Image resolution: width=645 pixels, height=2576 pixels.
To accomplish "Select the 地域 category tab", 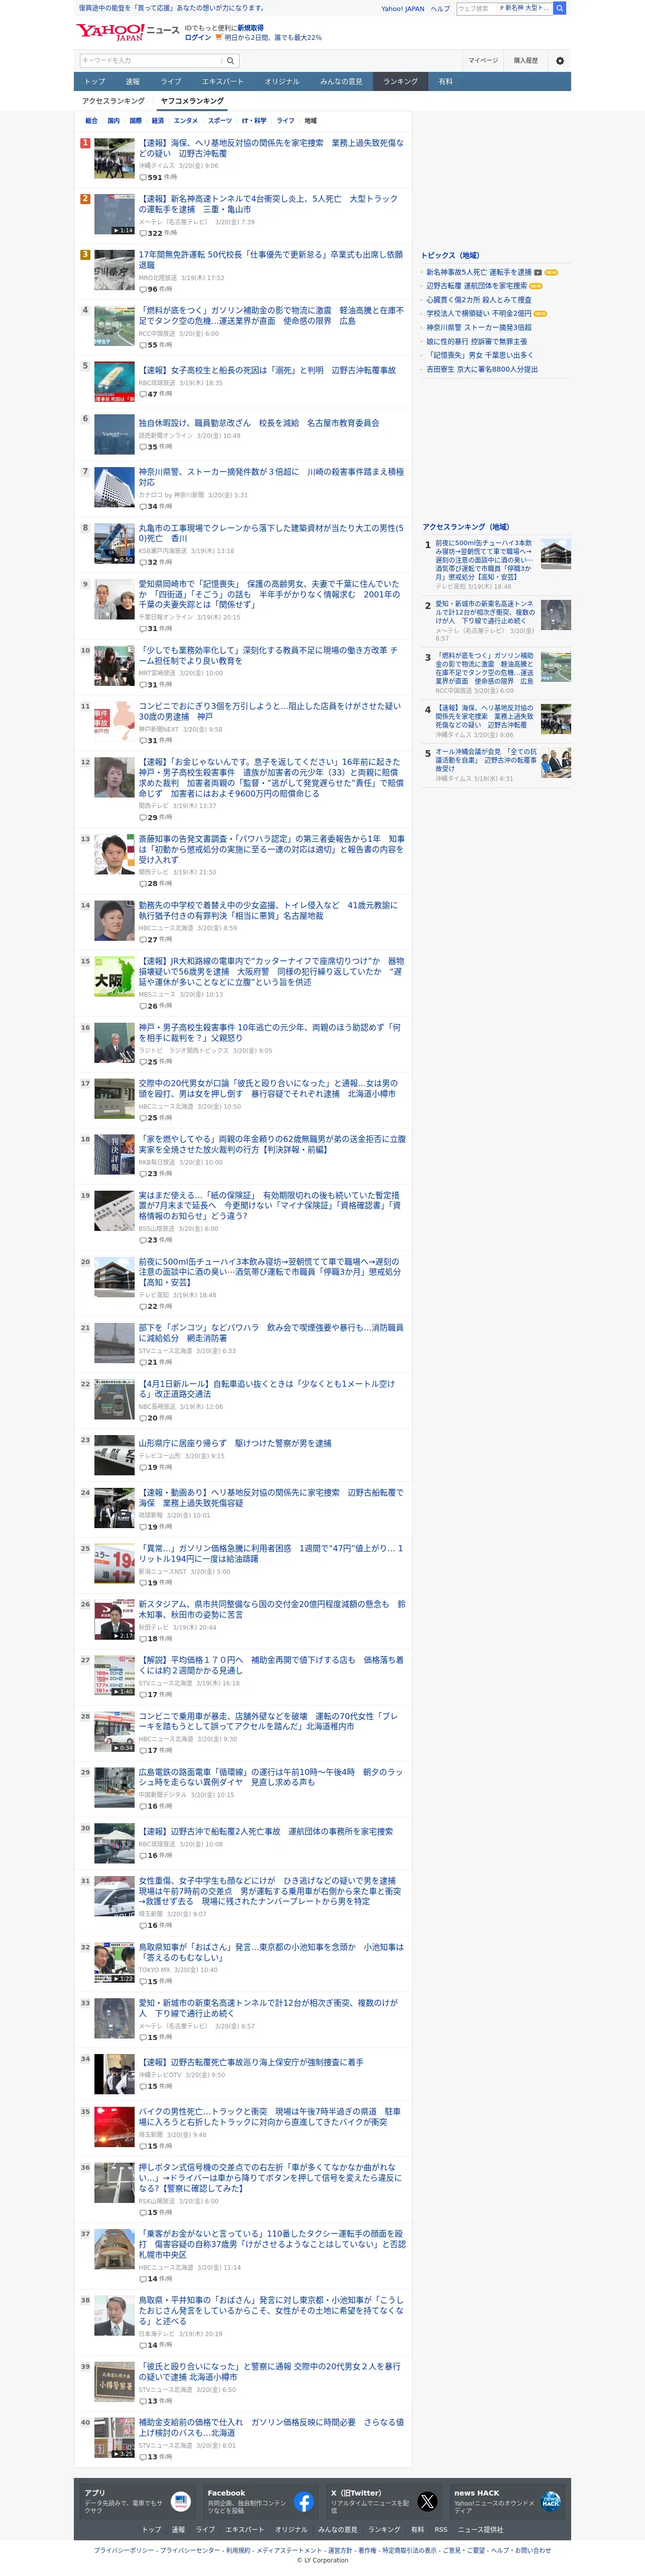I will (x=310, y=120).
